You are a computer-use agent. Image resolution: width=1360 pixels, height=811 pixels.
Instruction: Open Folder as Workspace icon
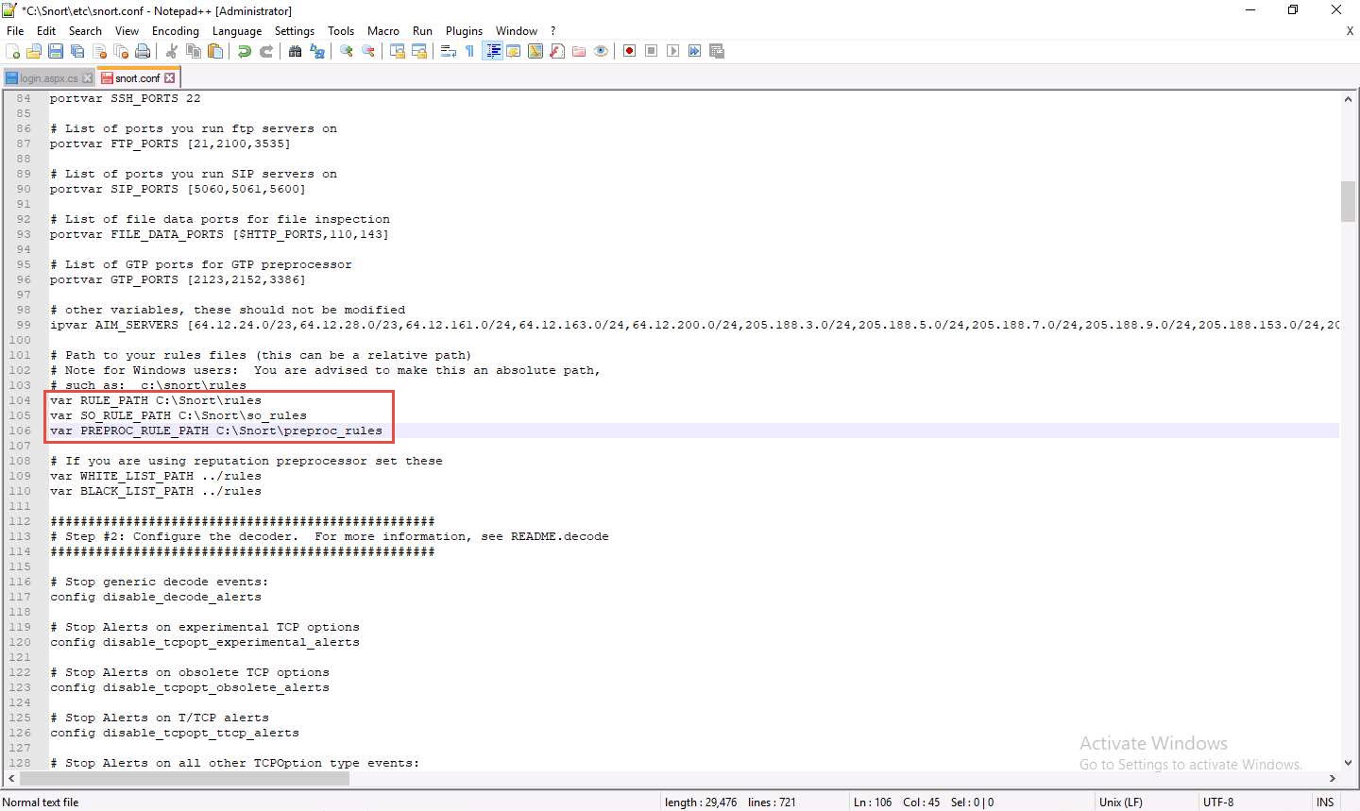[579, 51]
